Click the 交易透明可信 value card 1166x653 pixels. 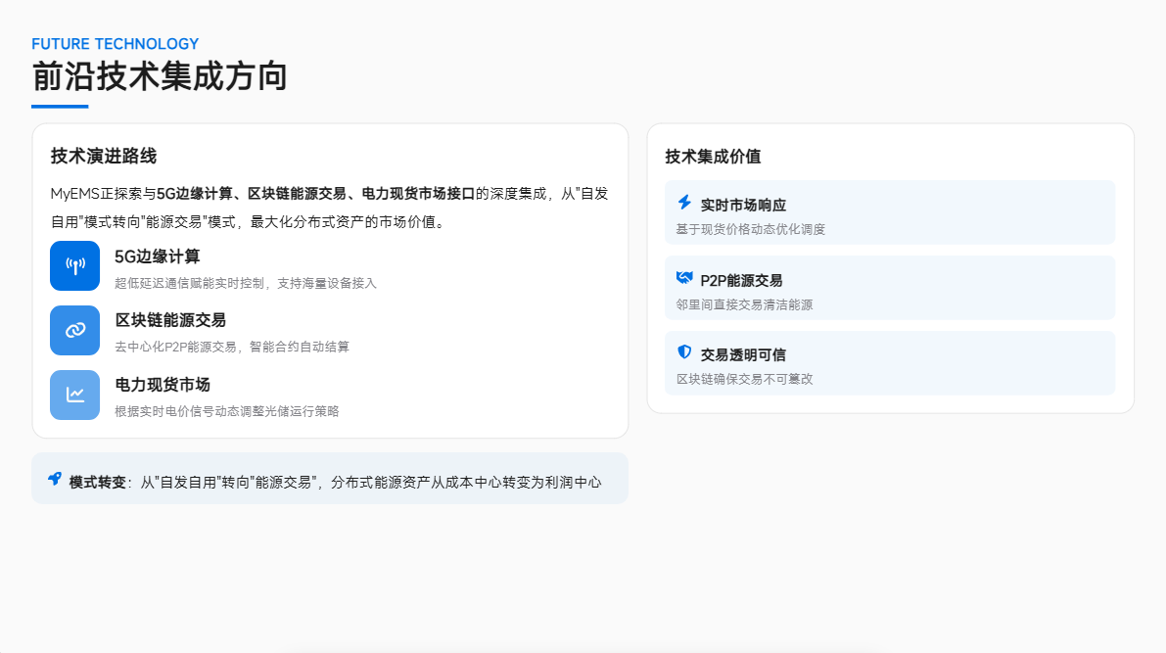click(890, 363)
